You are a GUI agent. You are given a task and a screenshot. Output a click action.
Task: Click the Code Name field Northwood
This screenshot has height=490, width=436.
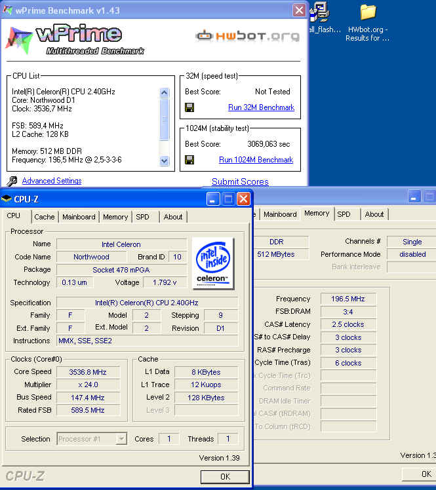[x=91, y=257]
